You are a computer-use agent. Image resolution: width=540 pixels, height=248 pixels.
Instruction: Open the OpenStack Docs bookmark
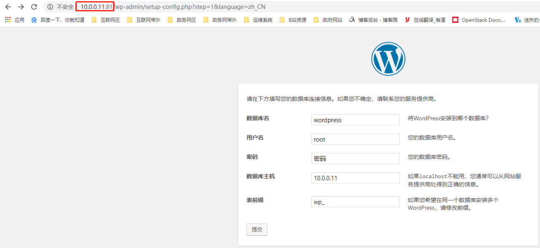point(479,20)
